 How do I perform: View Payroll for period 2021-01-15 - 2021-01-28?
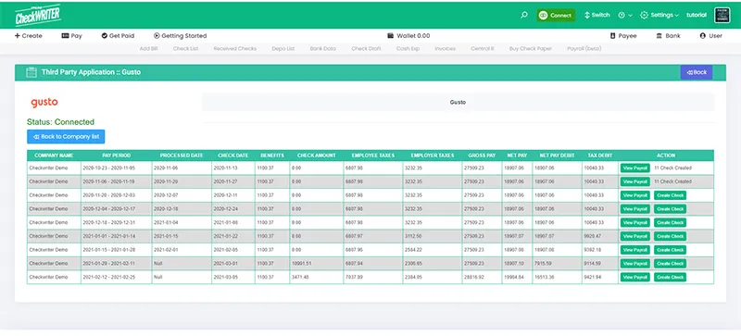[x=634, y=250]
